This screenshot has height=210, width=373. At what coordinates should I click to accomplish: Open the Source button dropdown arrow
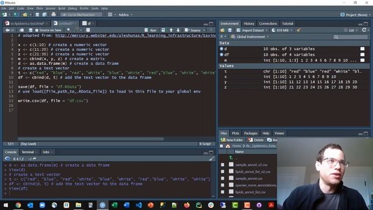click(x=204, y=30)
